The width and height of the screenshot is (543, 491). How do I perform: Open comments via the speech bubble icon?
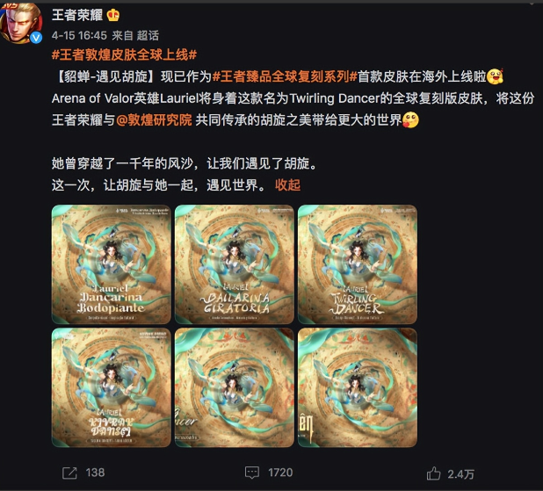pyautogui.click(x=252, y=473)
